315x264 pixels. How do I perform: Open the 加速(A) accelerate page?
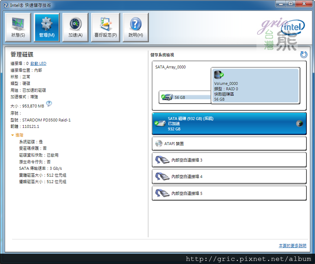point(75,27)
